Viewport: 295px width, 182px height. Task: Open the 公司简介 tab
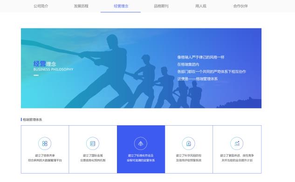coord(41,6)
